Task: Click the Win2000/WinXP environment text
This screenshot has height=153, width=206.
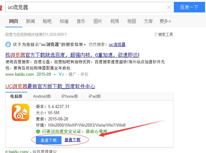Action: [87, 125]
